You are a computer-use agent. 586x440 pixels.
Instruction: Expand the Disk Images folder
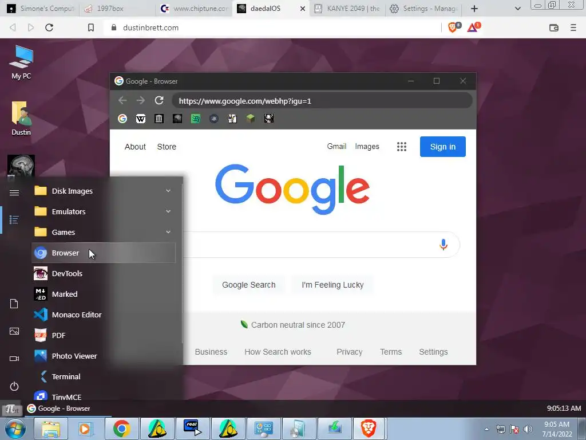[104, 191]
